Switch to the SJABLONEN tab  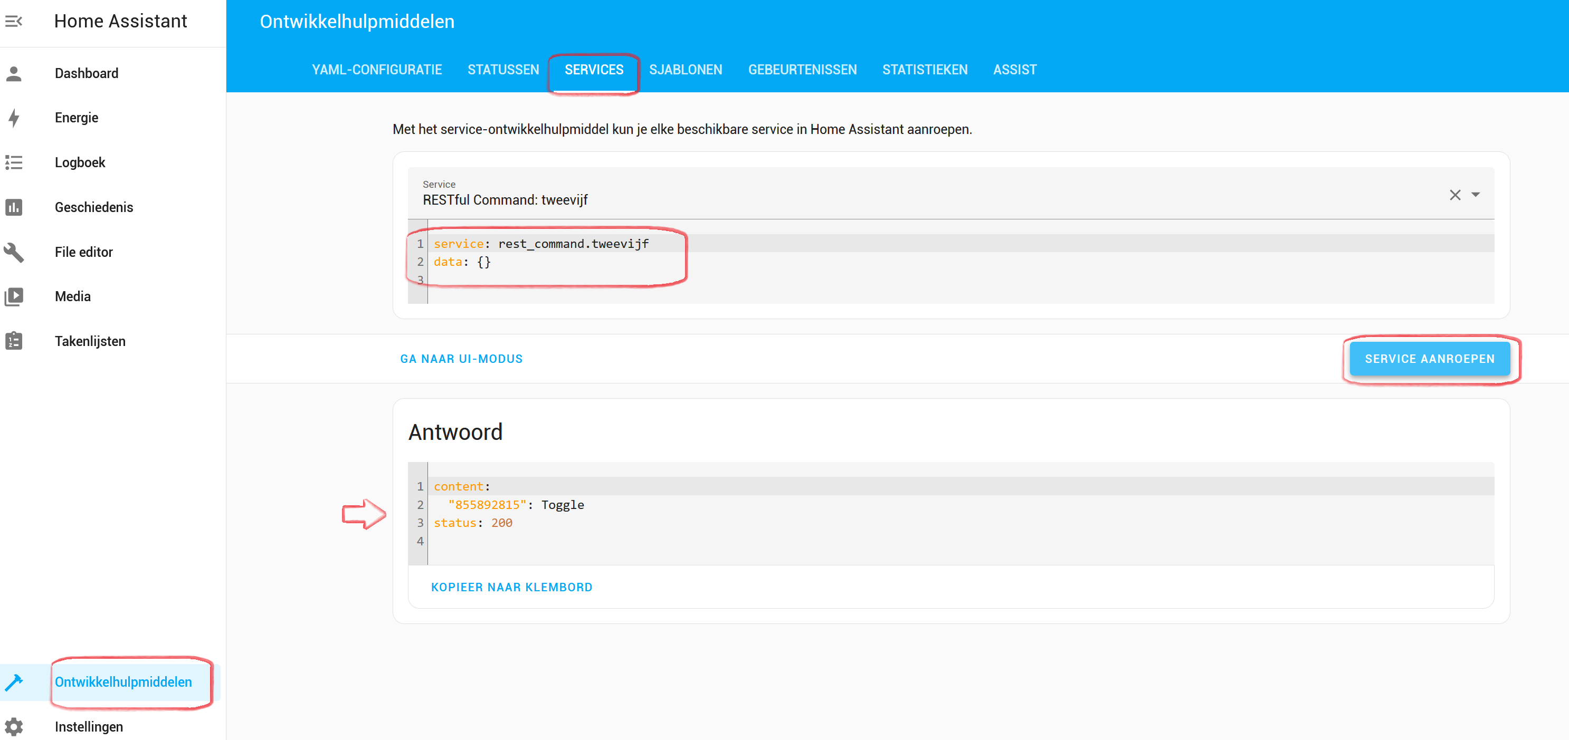pyautogui.click(x=685, y=70)
